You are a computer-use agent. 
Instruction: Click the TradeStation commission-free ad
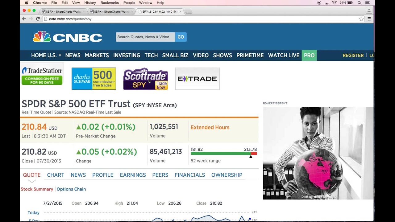42,74
